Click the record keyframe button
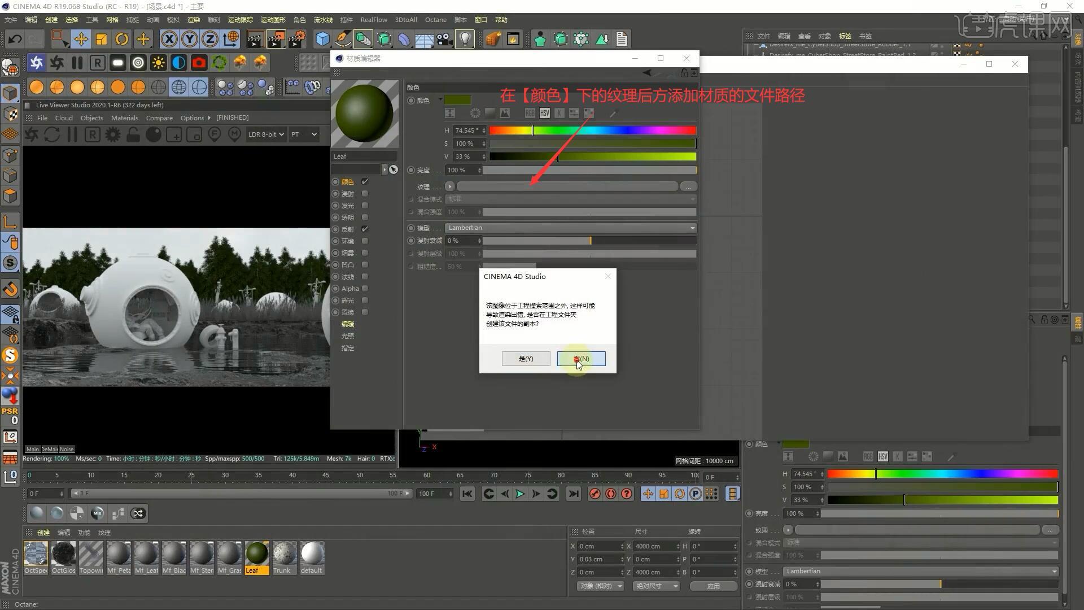 coord(595,494)
